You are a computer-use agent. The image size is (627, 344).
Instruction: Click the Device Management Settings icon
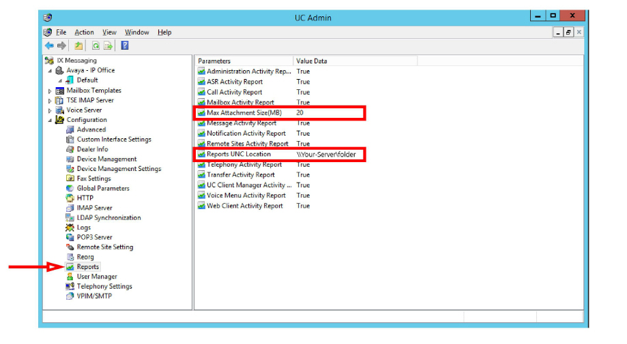pyautogui.click(x=70, y=169)
